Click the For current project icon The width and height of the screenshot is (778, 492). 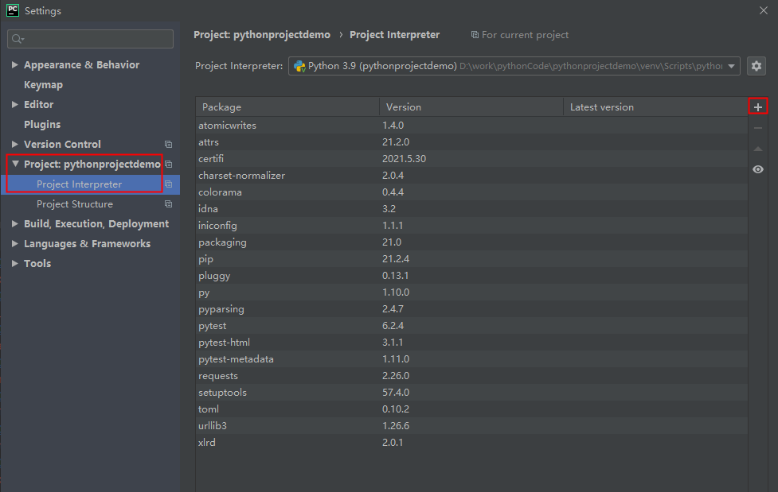pos(475,35)
